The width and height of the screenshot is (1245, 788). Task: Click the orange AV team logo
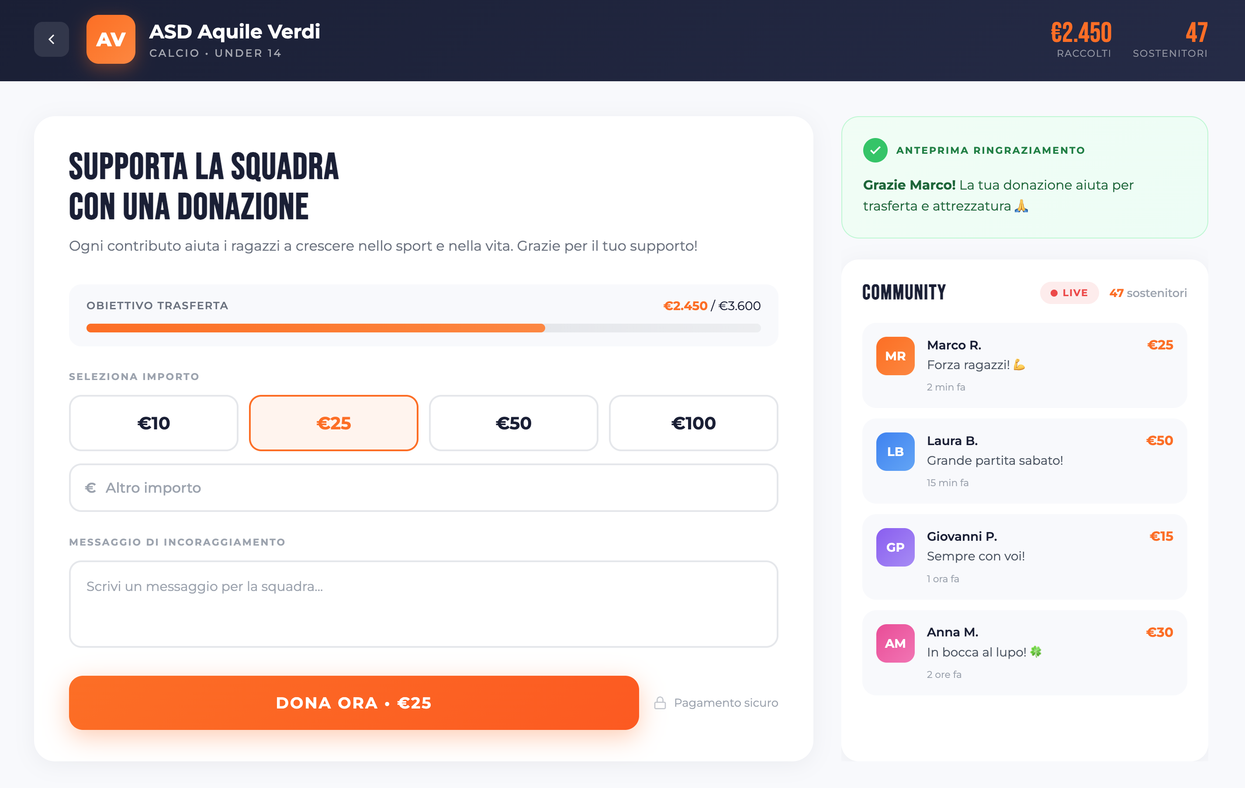tap(111, 39)
